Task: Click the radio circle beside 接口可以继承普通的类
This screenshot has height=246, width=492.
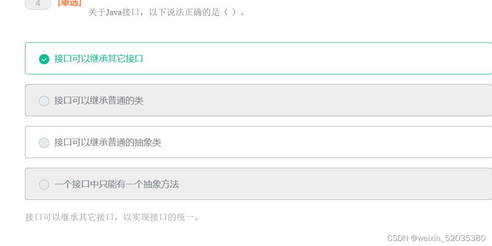Action: (x=44, y=101)
